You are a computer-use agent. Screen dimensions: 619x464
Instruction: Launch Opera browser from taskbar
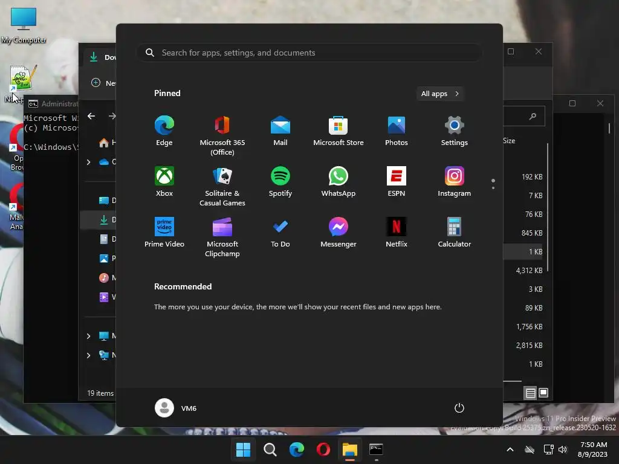[x=323, y=449]
